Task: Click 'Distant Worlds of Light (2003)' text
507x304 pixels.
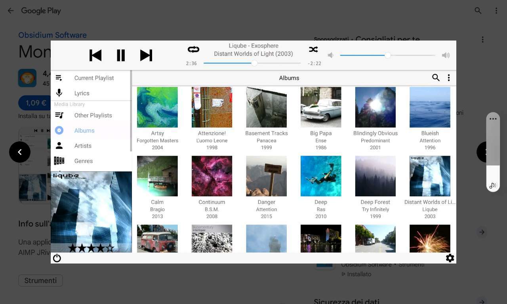Action: [253, 54]
